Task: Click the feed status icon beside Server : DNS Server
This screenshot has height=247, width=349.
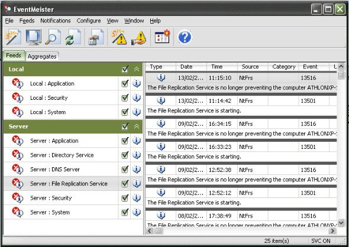Action: point(18,169)
